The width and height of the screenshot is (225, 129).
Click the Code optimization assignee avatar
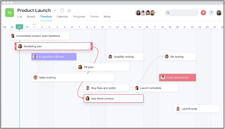pyautogui.click(x=163, y=78)
